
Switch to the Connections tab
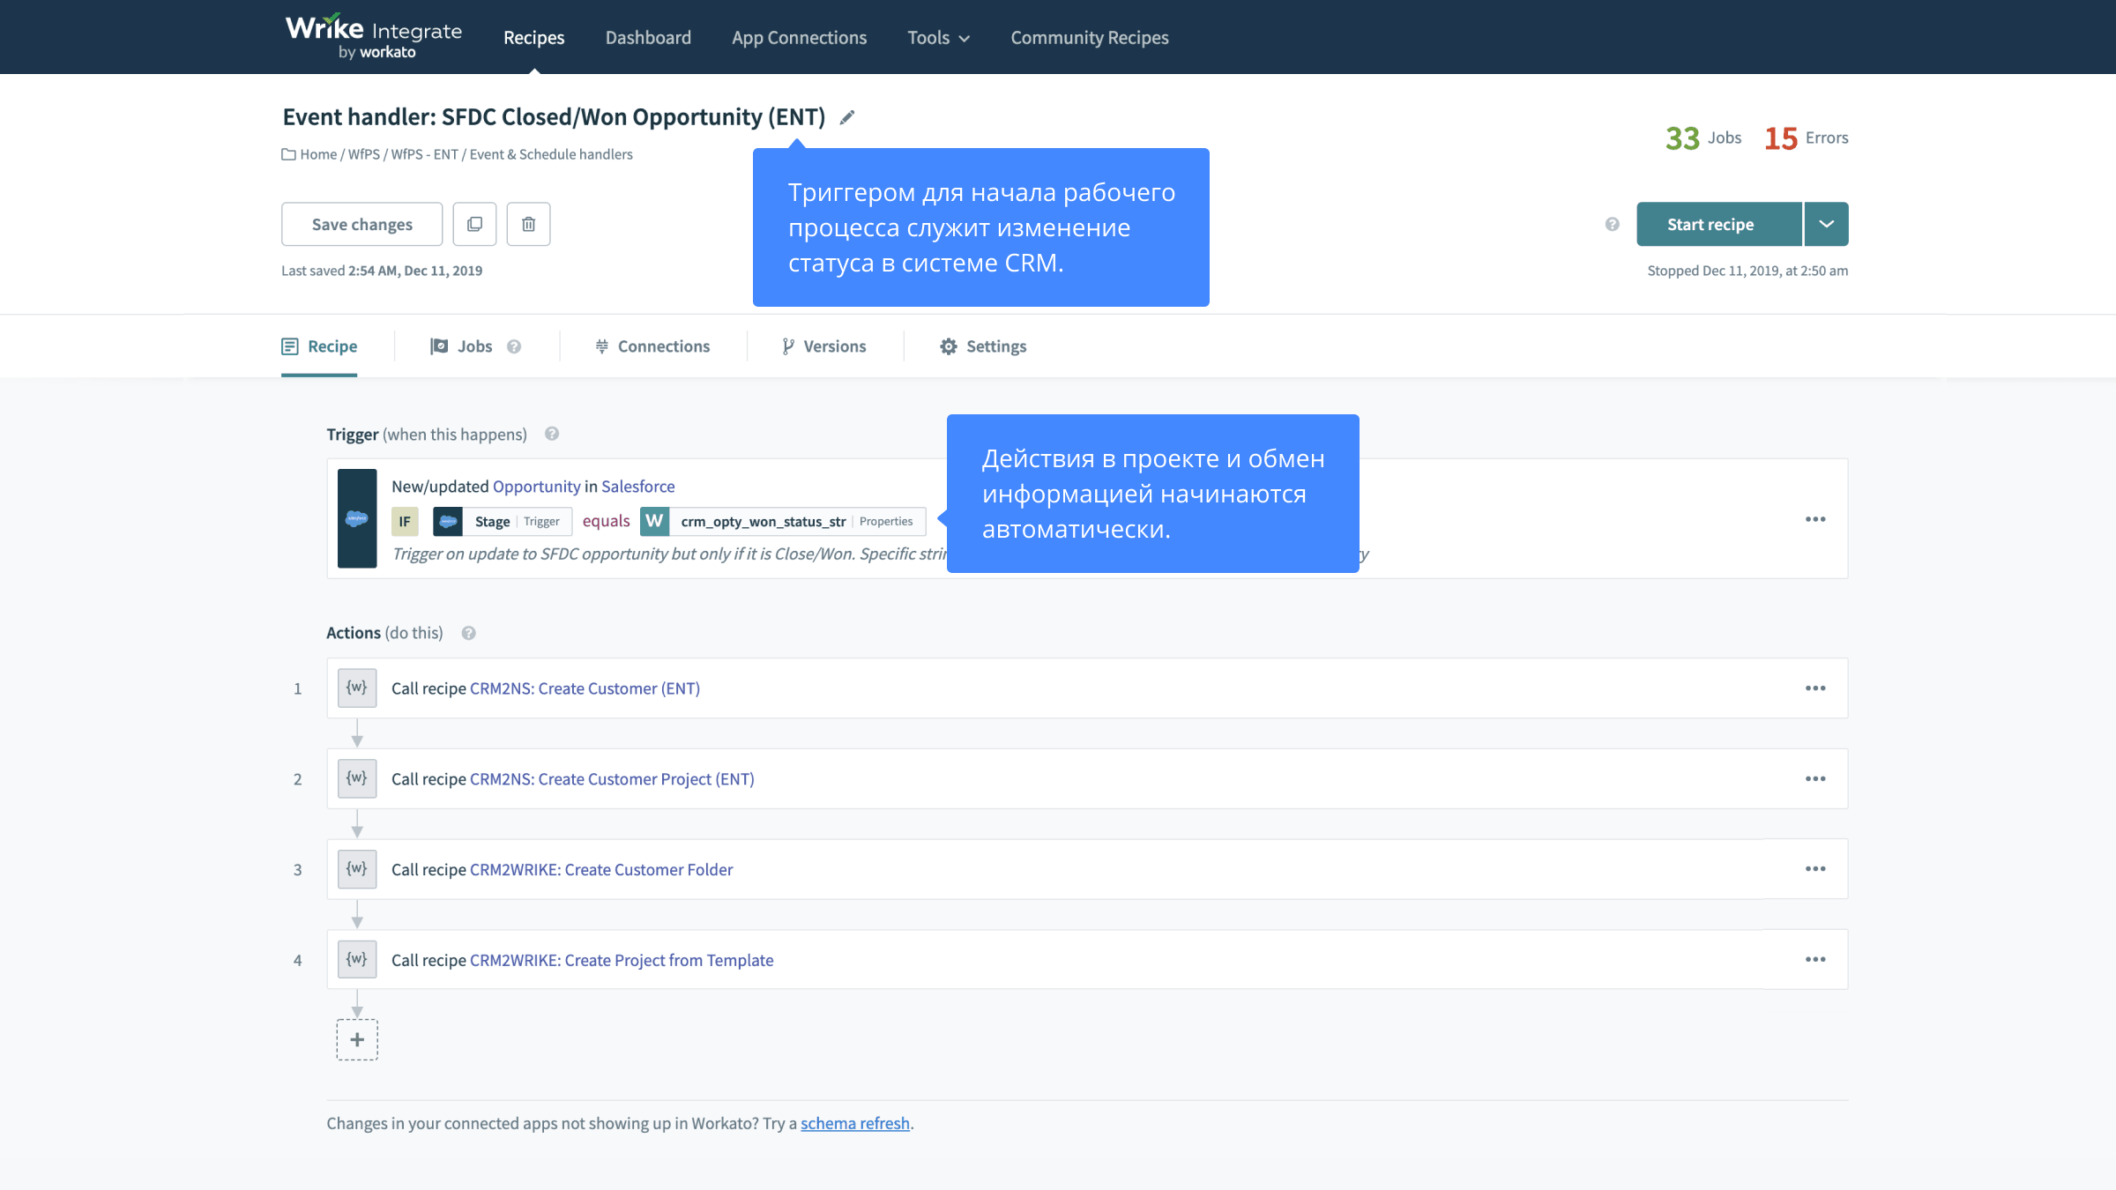pos(652,346)
